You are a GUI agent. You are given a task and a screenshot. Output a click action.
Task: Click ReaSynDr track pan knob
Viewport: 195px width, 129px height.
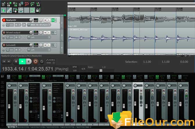point(41,20)
